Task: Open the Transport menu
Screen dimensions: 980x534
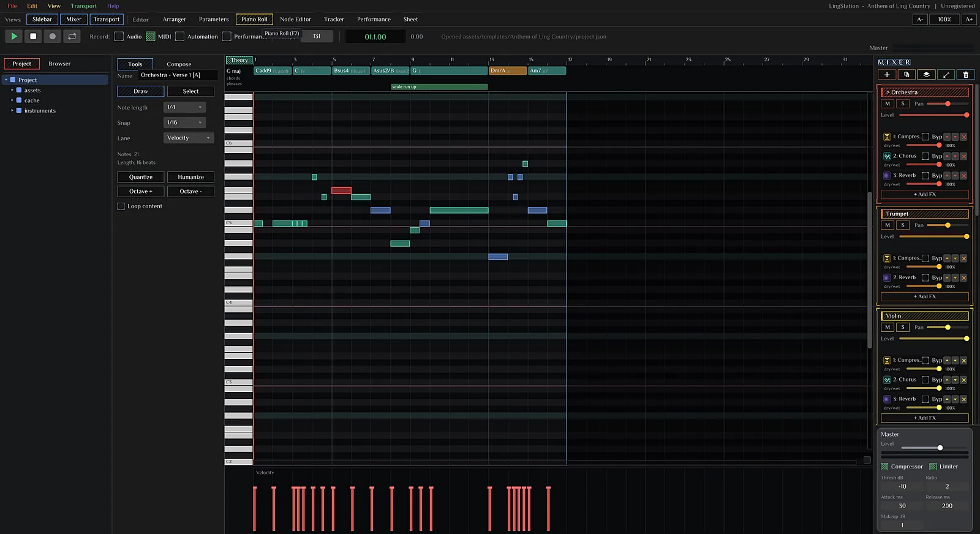Action: [x=84, y=6]
